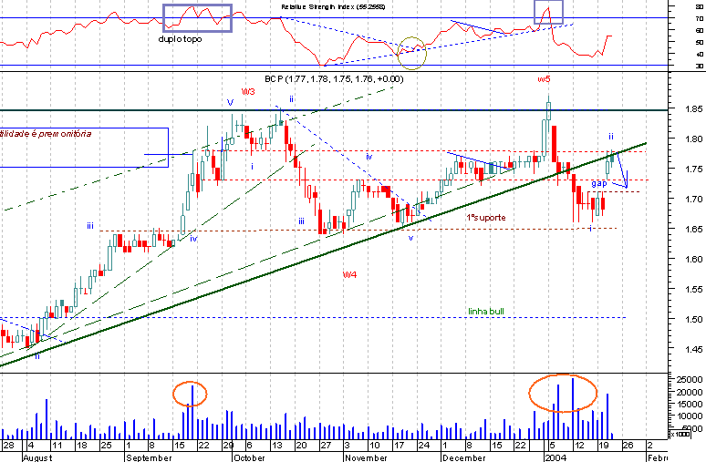Click the date label 29 before October

(x=228, y=446)
